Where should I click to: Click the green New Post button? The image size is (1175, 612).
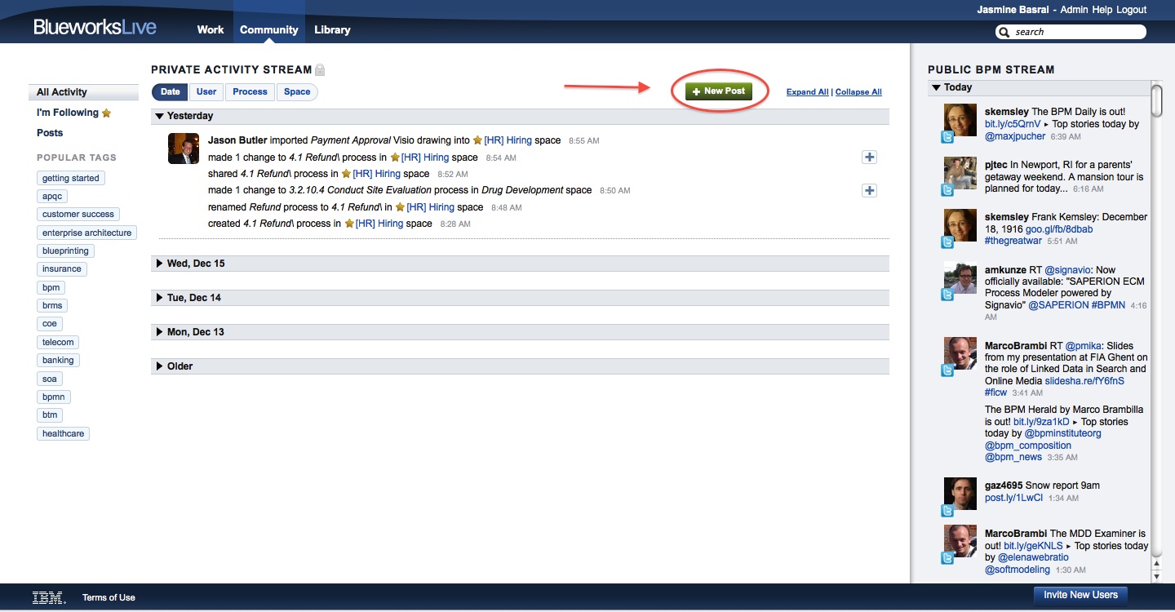tap(718, 91)
